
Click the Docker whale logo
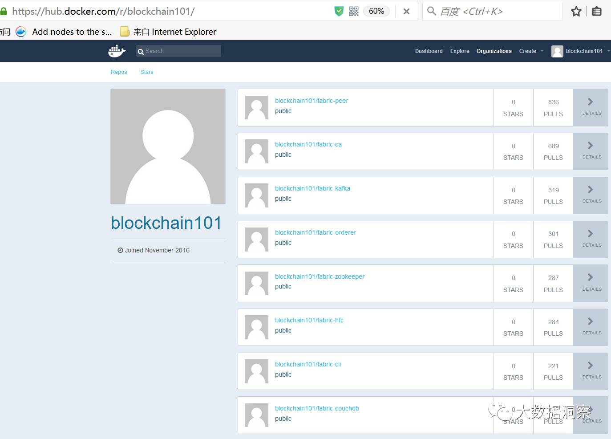click(117, 51)
